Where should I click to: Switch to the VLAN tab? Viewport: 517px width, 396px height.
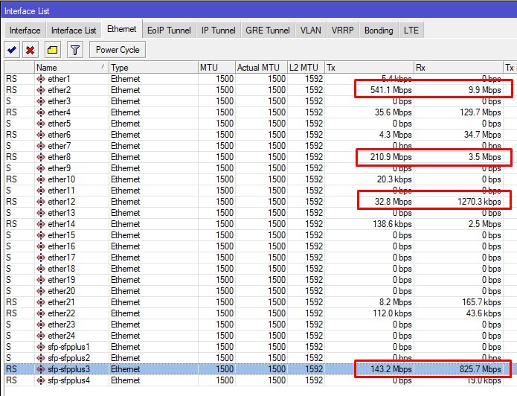point(311,31)
